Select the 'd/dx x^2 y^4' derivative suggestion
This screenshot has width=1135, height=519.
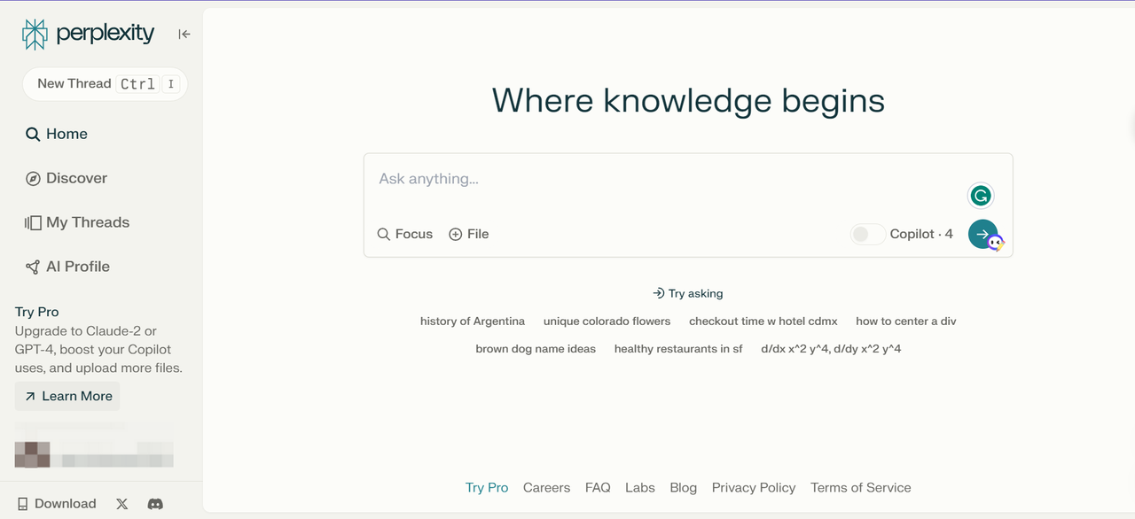point(831,349)
